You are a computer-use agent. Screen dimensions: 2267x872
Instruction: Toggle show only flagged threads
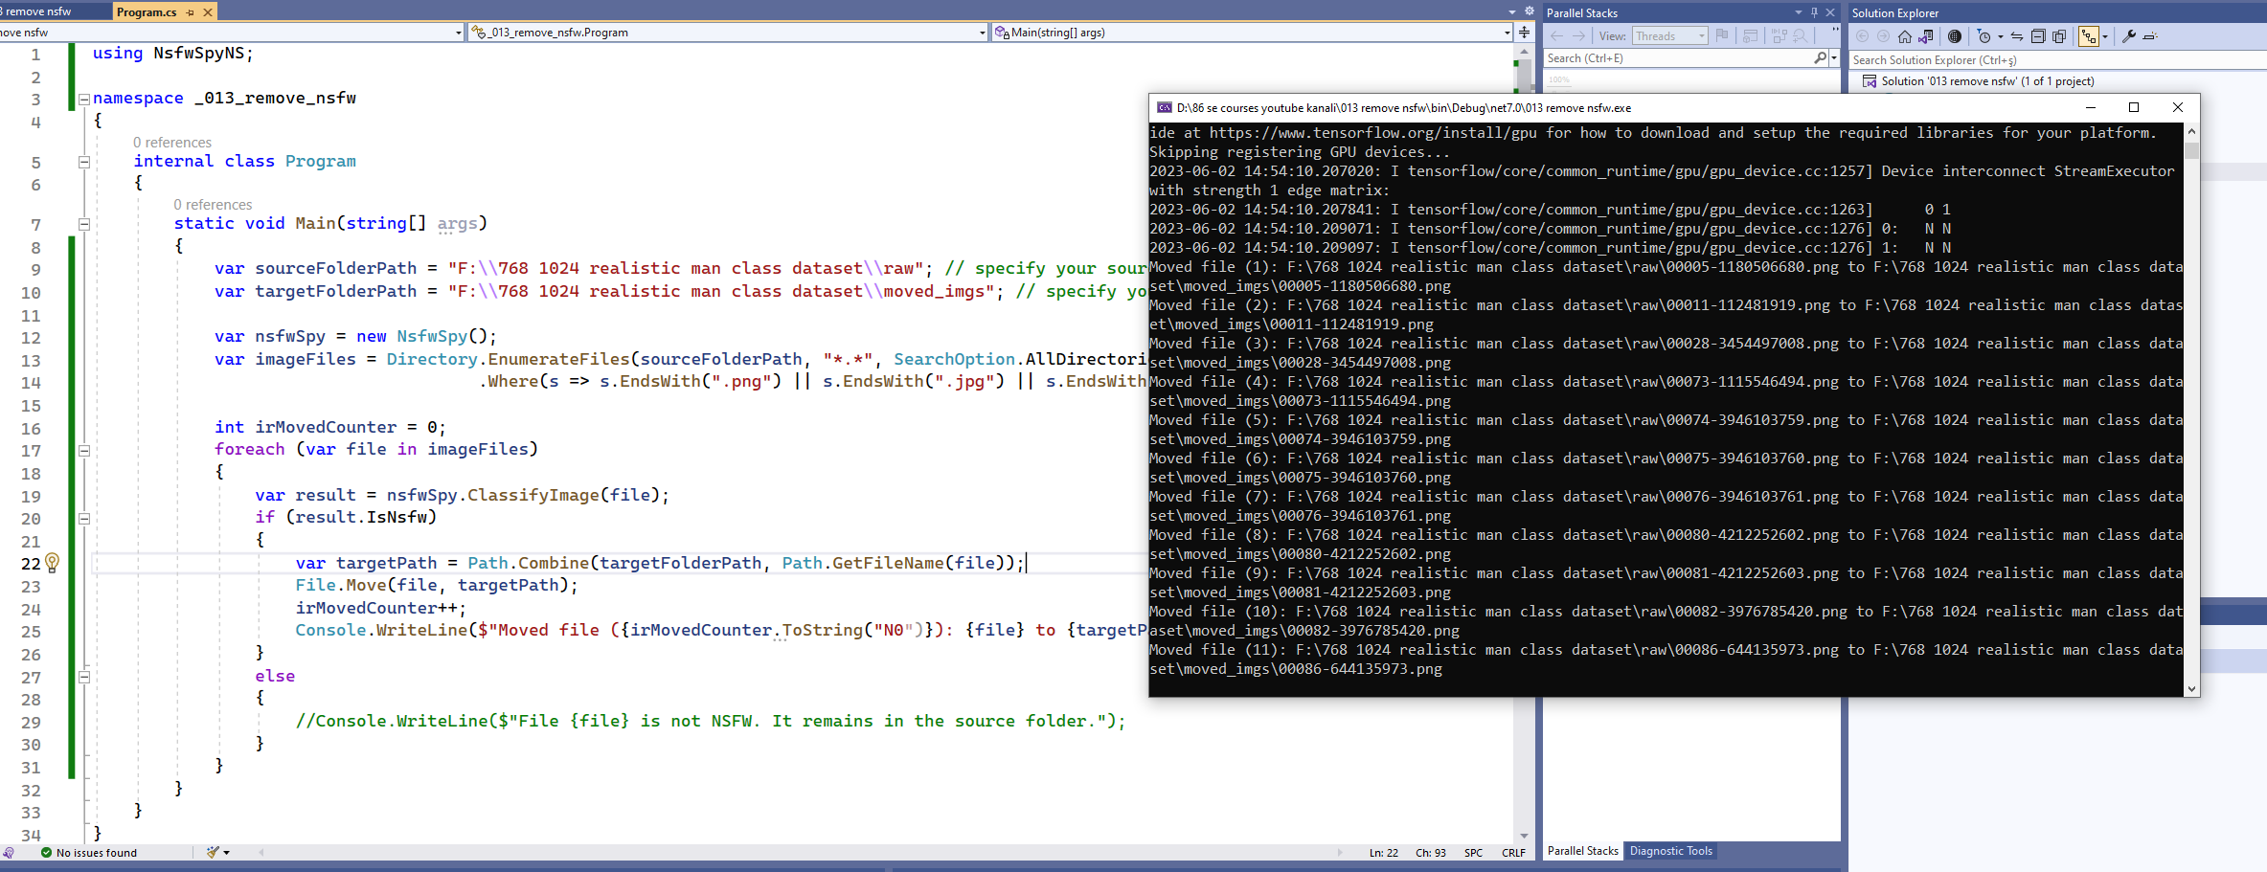coord(1722,35)
